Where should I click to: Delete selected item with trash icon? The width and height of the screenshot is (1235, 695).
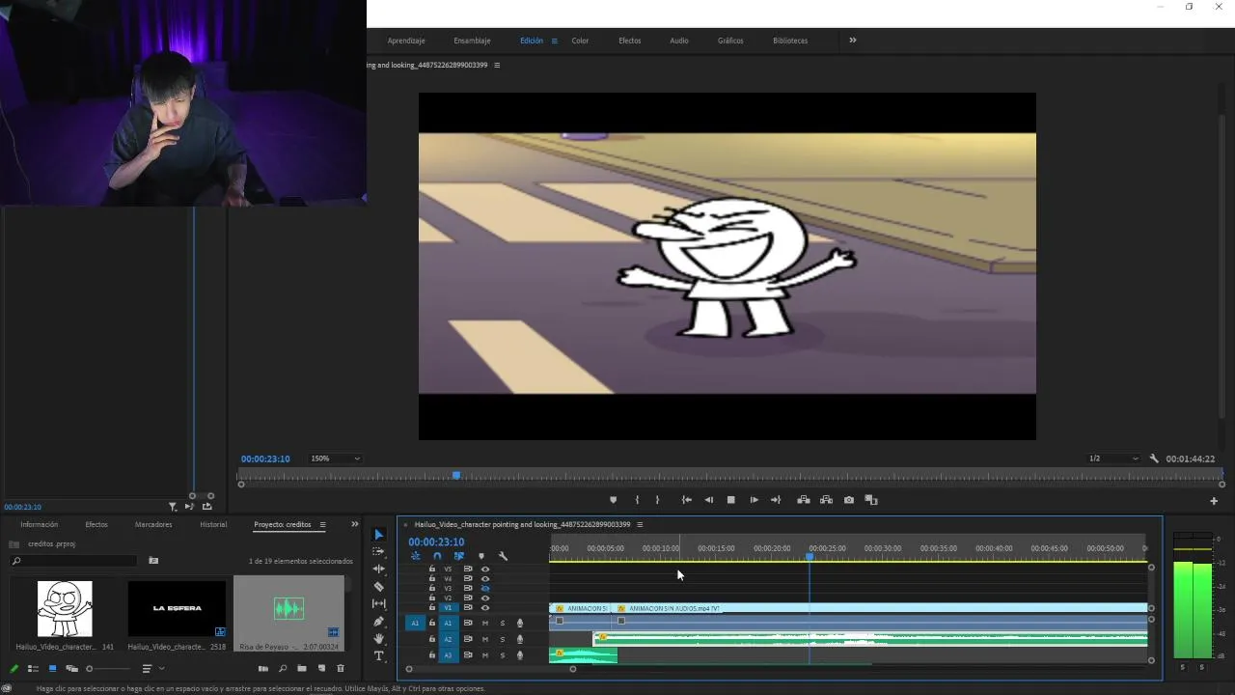tap(340, 668)
